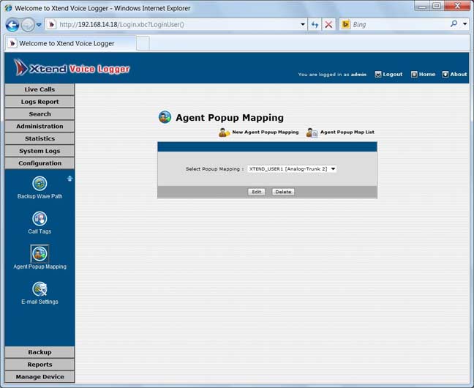Click E-mail Settings label
The image size is (474, 388).
click(39, 302)
